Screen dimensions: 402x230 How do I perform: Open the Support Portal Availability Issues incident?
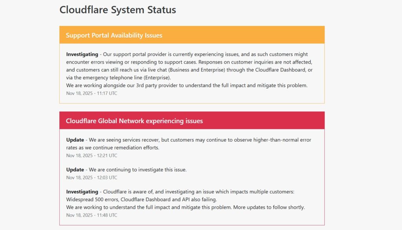(114, 35)
